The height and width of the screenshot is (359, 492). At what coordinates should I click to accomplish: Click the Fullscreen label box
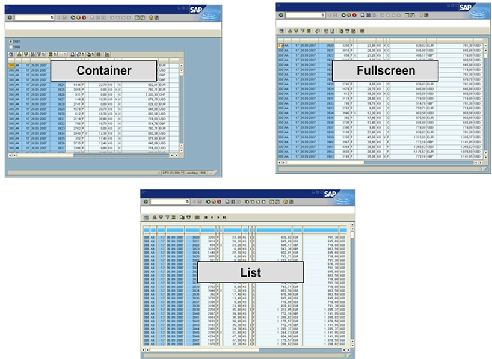(x=386, y=70)
